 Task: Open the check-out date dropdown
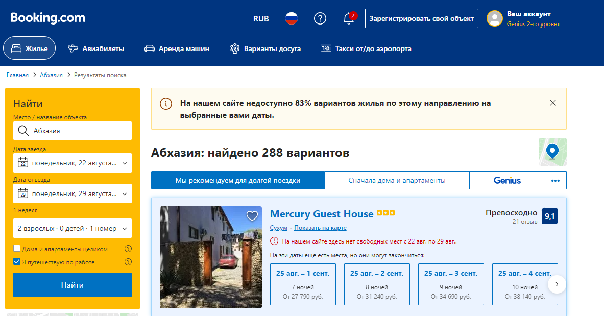pos(72,193)
